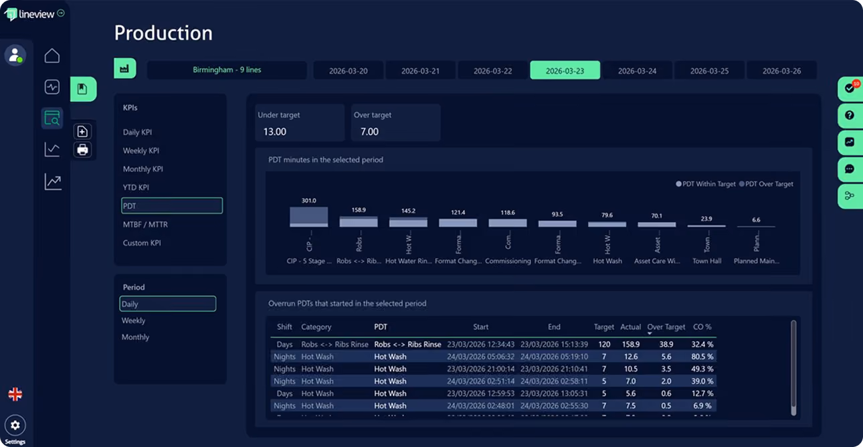
Task: Click the Asset Care bar (70.1)
Action: 657,225
